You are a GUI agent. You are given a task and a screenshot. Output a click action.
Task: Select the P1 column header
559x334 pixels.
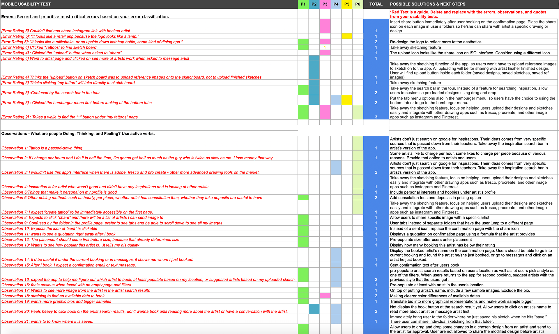(x=303, y=4)
